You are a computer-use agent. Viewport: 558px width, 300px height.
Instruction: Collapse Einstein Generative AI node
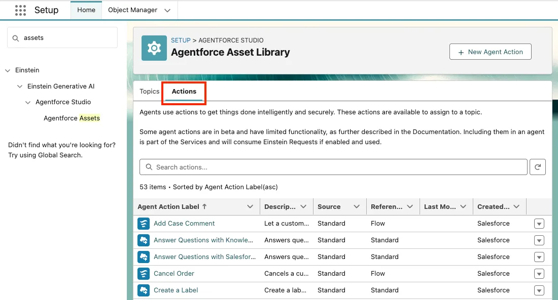pyautogui.click(x=20, y=87)
